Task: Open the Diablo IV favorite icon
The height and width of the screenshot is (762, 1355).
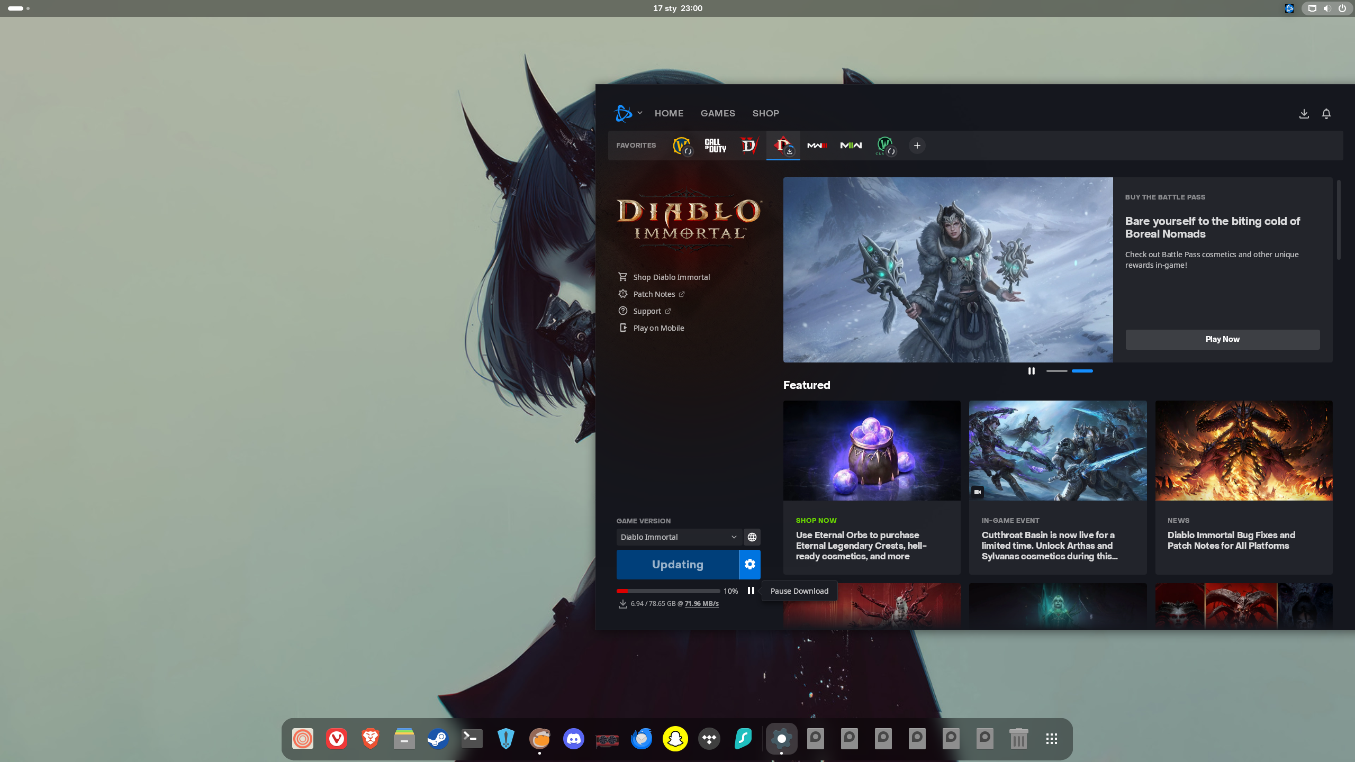Action: (749, 146)
